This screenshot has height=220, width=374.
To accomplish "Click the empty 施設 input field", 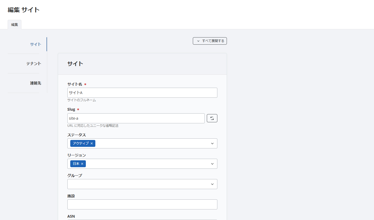I will [142, 204].
